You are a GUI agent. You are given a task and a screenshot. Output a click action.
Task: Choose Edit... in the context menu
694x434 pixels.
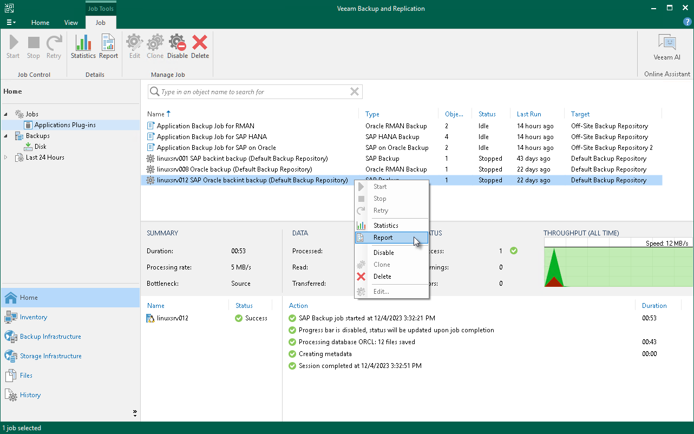pos(392,292)
